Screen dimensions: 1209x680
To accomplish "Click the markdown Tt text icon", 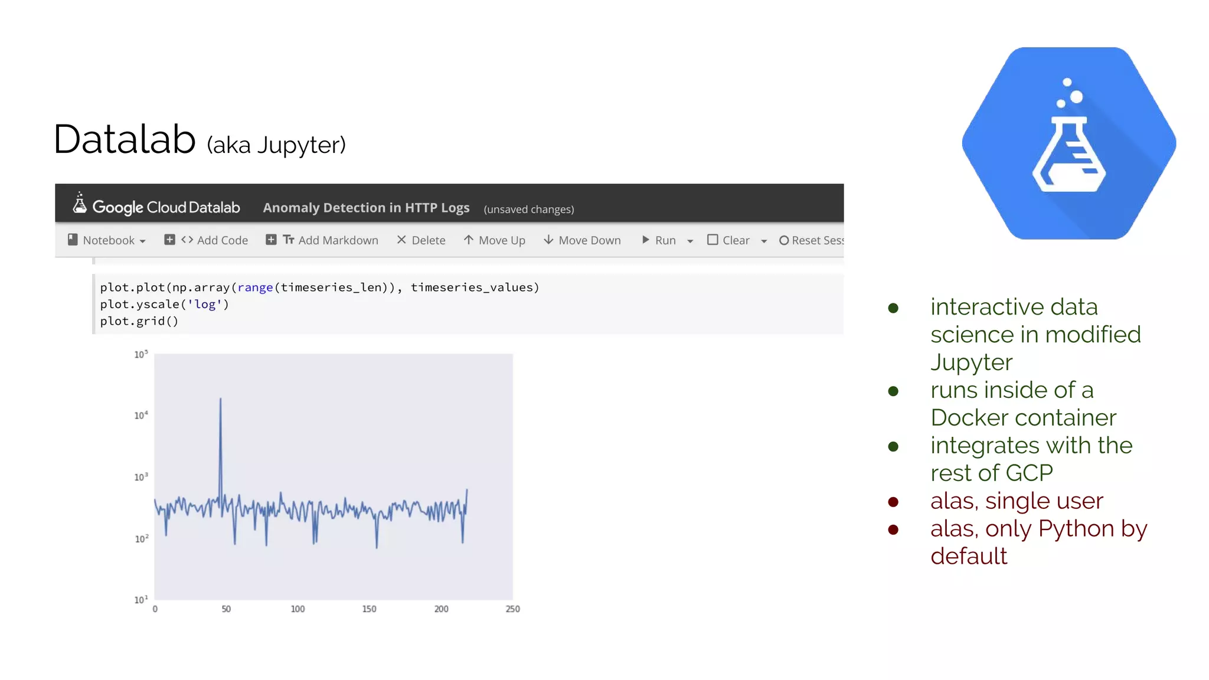I will point(289,240).
